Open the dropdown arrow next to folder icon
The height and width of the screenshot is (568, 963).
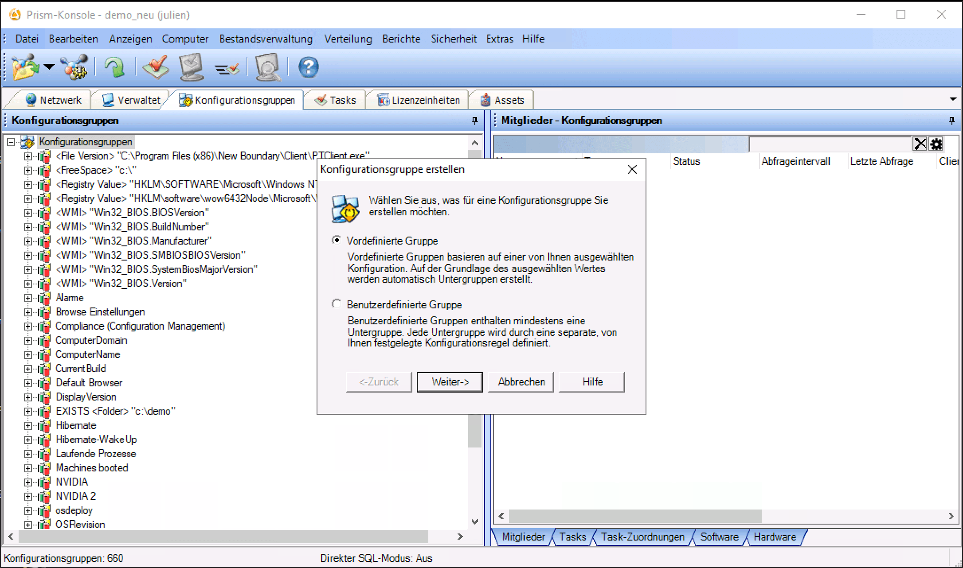coord(49,67)
